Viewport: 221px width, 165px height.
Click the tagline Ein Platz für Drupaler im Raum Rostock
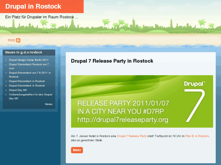click(x=42, y=17)
